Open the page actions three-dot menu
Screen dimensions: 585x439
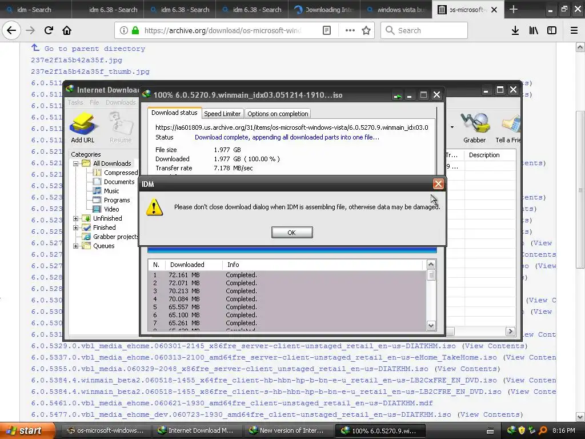(x=350, y=31)
